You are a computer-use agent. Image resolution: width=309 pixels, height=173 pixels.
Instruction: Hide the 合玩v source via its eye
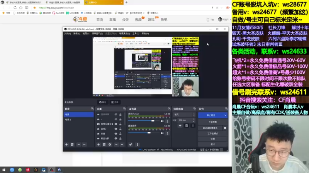[x=116, y=129]
